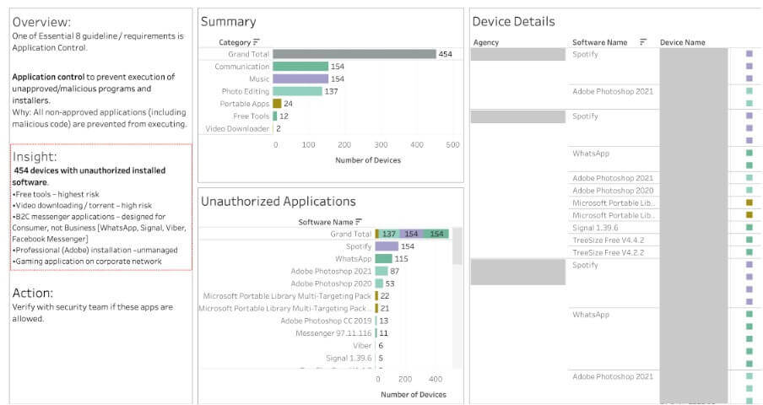The width and height of the screenshot is (763, 405).
Task: Select the purple Music bar in Summary
Action: pyautogui.click(x=300, y=78)
